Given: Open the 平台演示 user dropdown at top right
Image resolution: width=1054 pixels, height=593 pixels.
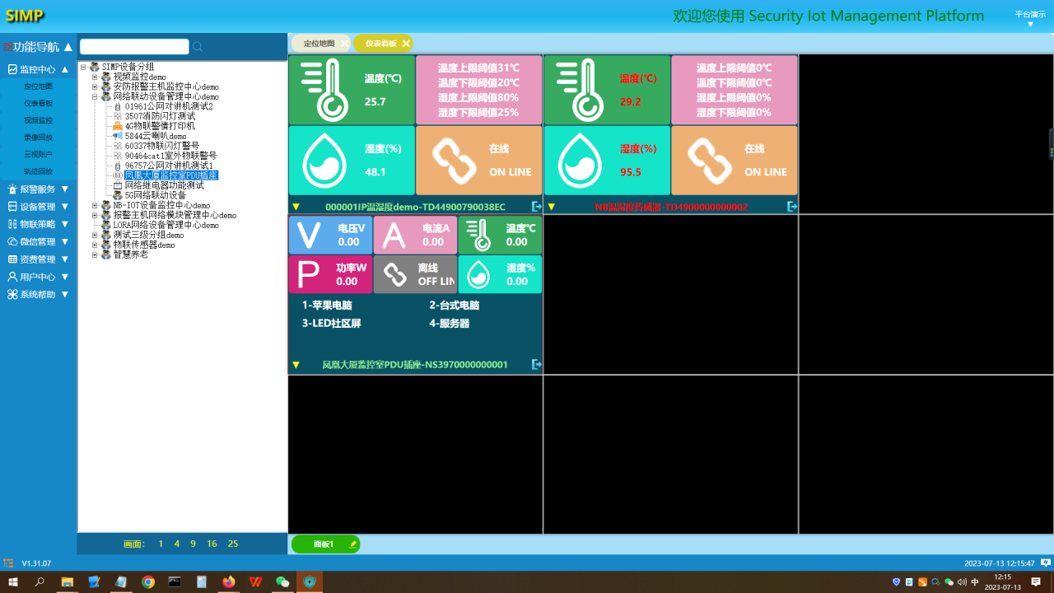Looking at the screenshot, I should 1029,18.
